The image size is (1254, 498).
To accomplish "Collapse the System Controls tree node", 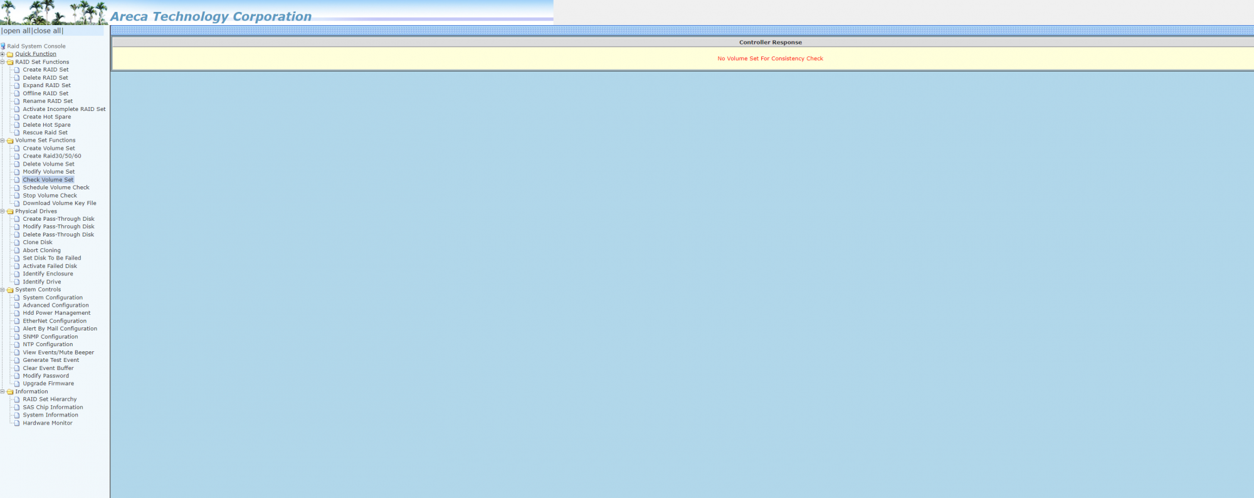I will click(3, 290).
